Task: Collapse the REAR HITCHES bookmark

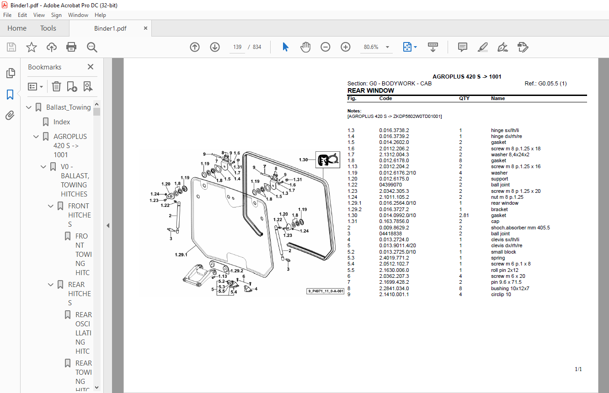Action: 51,285
